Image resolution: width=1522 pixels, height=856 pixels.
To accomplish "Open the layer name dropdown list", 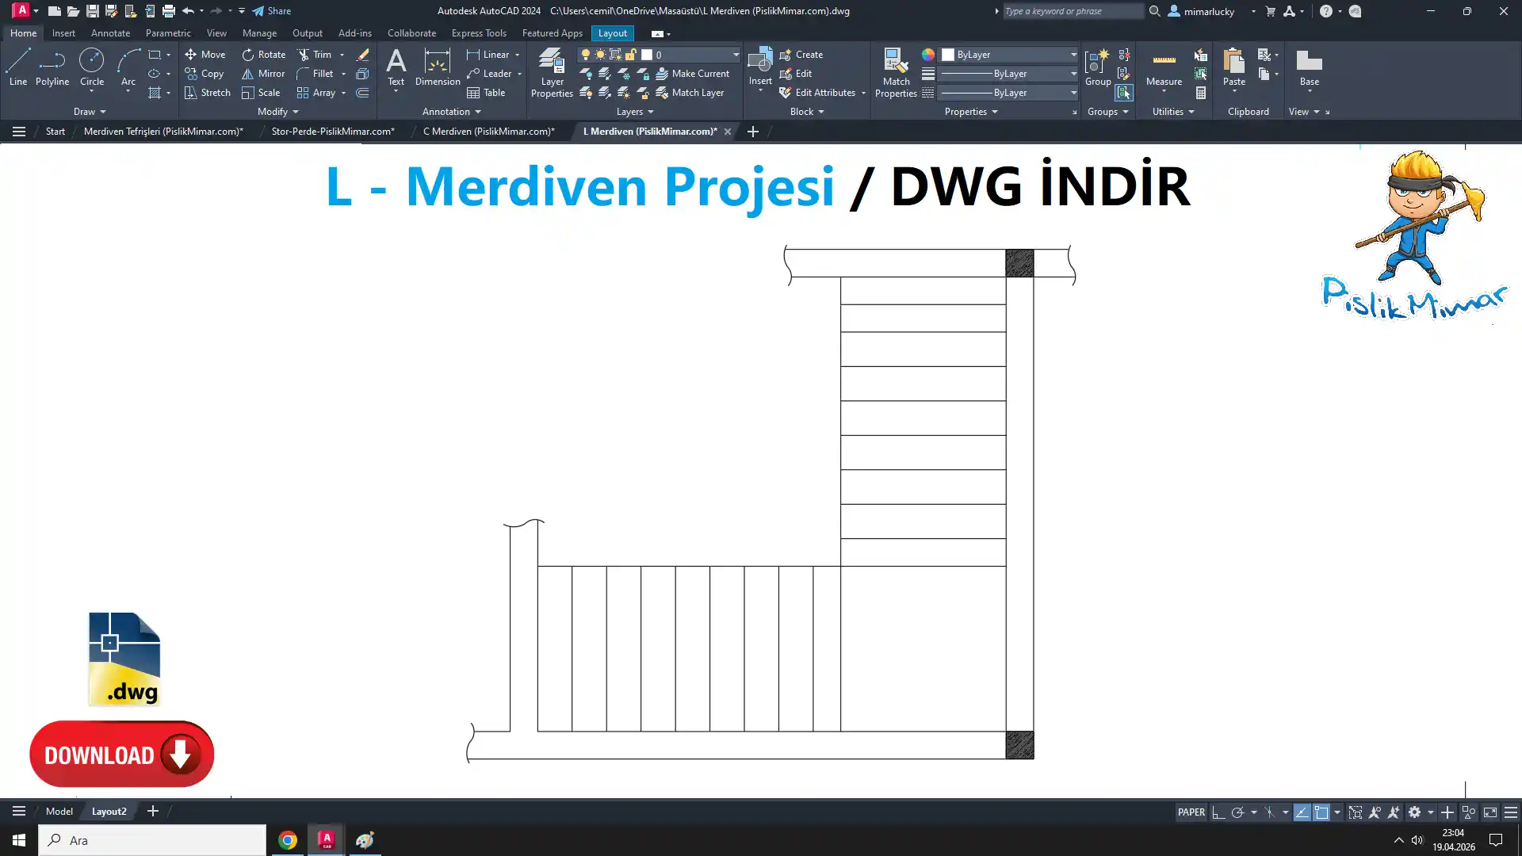I will (x=735, y=55).
